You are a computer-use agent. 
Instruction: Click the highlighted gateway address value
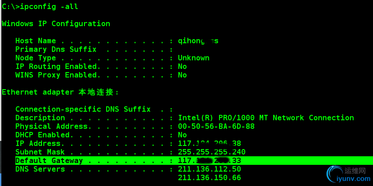209,160
